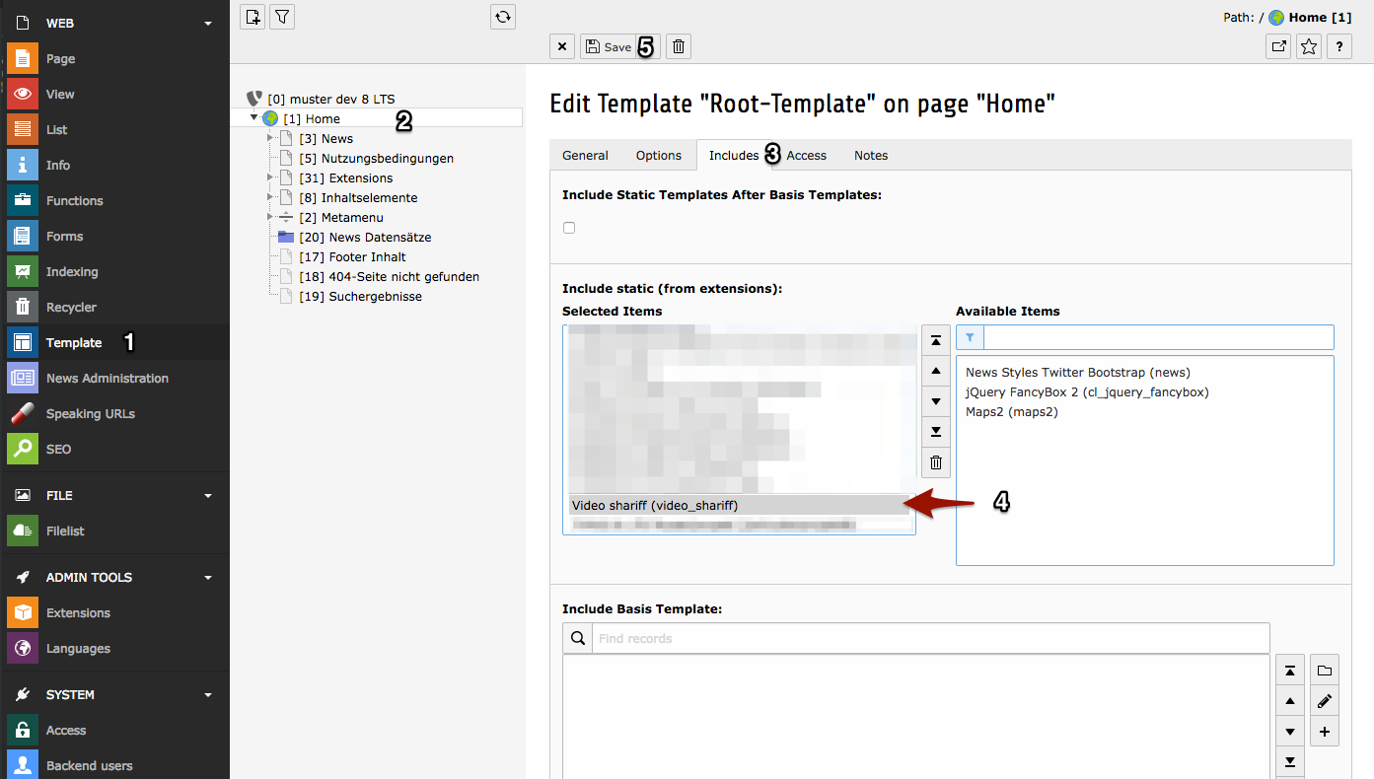Expand the Extensions page in tree
Viewport: 1374px width, 779px height.
pyautogui.click(x=270, y=178)
